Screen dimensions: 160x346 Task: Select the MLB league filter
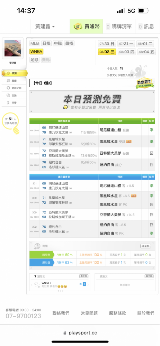point(35,44)
